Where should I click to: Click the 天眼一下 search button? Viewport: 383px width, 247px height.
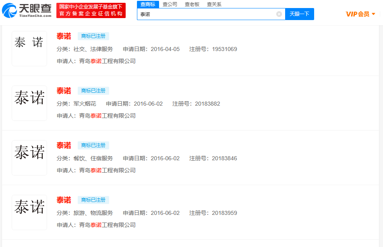pos(299,14)
